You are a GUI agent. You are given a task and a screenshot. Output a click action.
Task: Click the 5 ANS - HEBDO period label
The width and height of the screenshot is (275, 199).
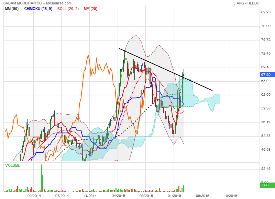click(x=246, y=3)
